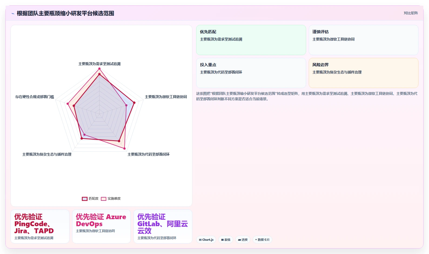This screenshot has height=254, width=429.
Task: Open the 优先验证 Azure DevOps card
Action: 101,226
